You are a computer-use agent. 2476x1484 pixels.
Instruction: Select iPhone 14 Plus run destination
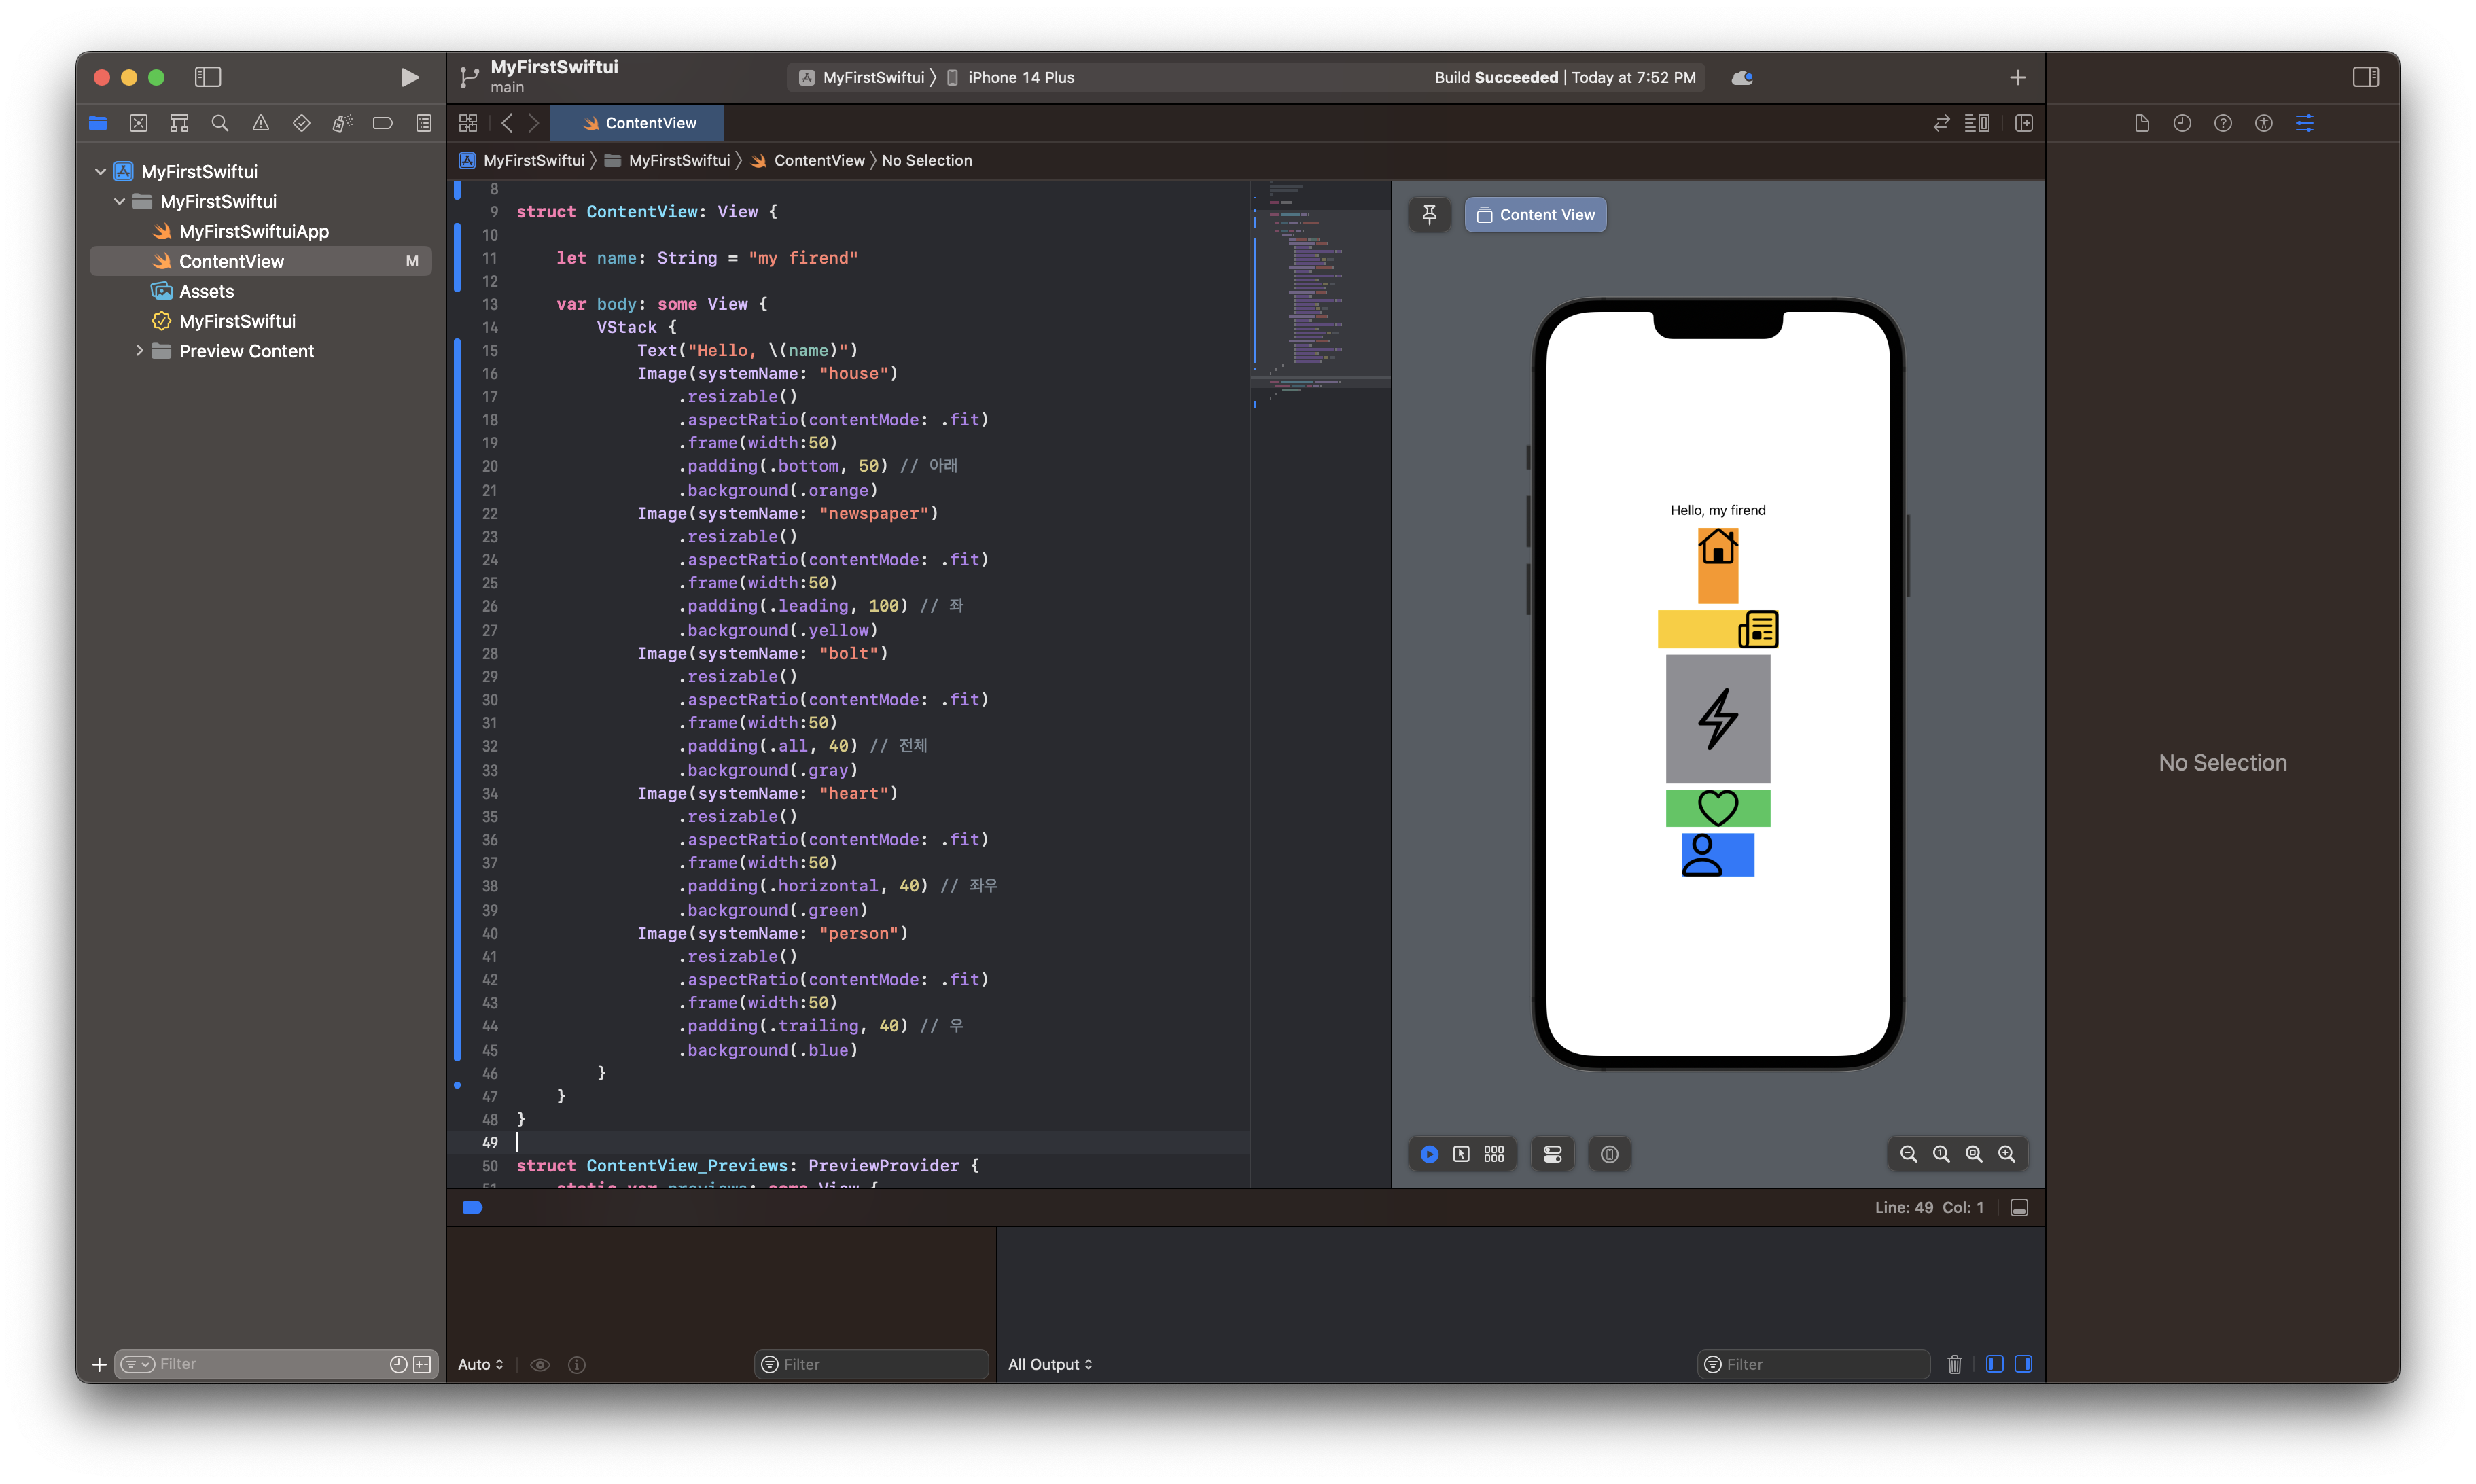(1020, 77)
